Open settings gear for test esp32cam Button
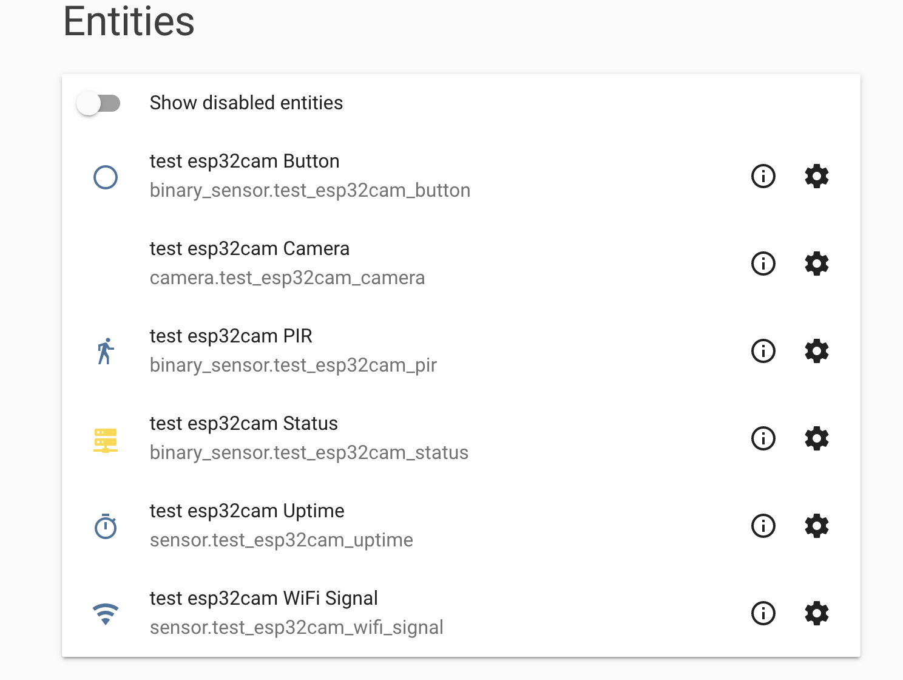The image size is (903, 680). (x=817, y=176)
